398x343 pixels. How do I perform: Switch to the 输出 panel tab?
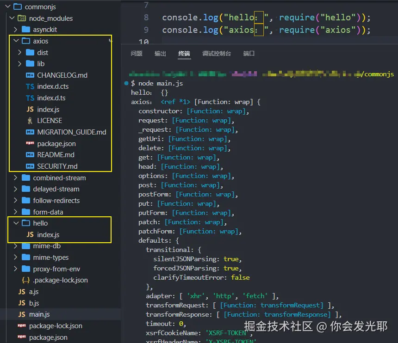pos(160,54)
